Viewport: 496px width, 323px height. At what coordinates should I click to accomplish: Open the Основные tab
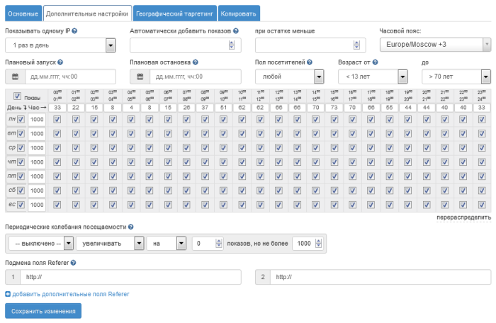[x=22, y=13]
